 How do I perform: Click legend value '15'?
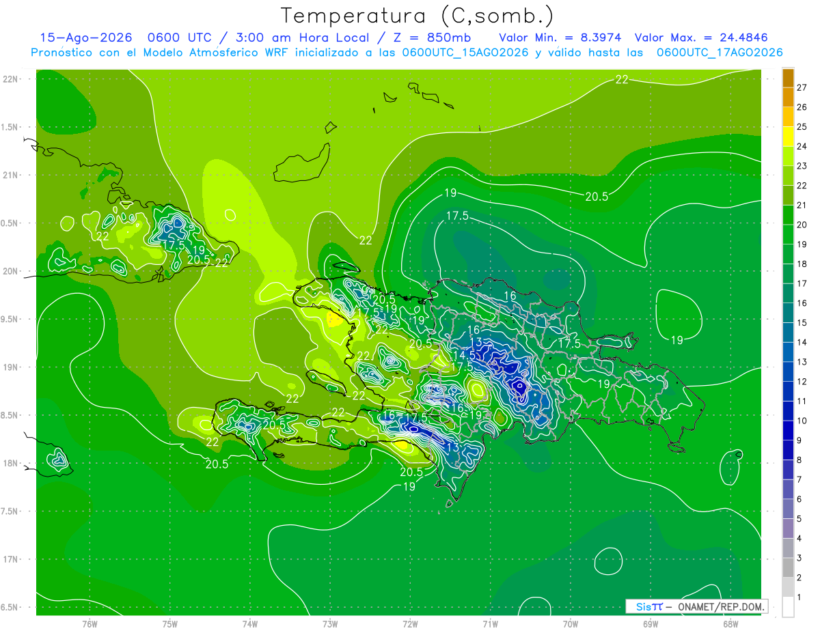(x=802, y=323)
